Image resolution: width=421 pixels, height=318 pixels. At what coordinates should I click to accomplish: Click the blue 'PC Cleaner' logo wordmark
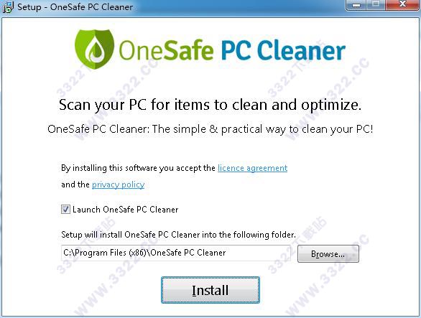coord(283,50)
